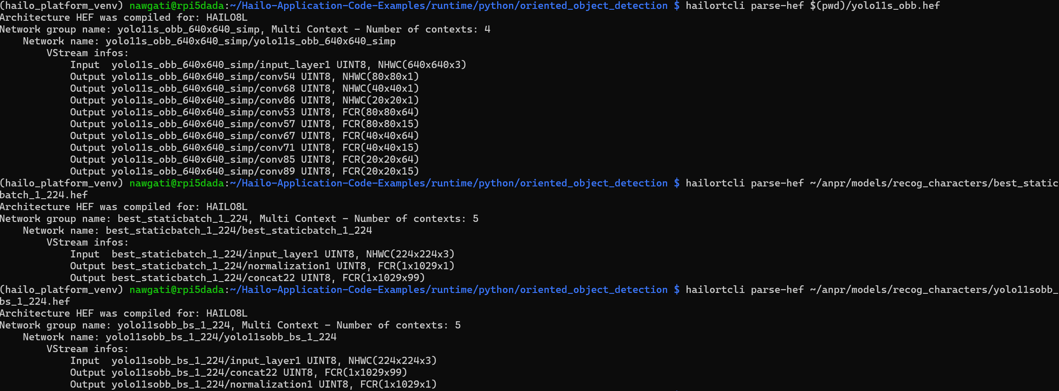Image resolution: width=1059 pixels, height=391 pixels.
Task: Click the conv53 FCR(80x80x64) output
Action: tap(380, 112)
